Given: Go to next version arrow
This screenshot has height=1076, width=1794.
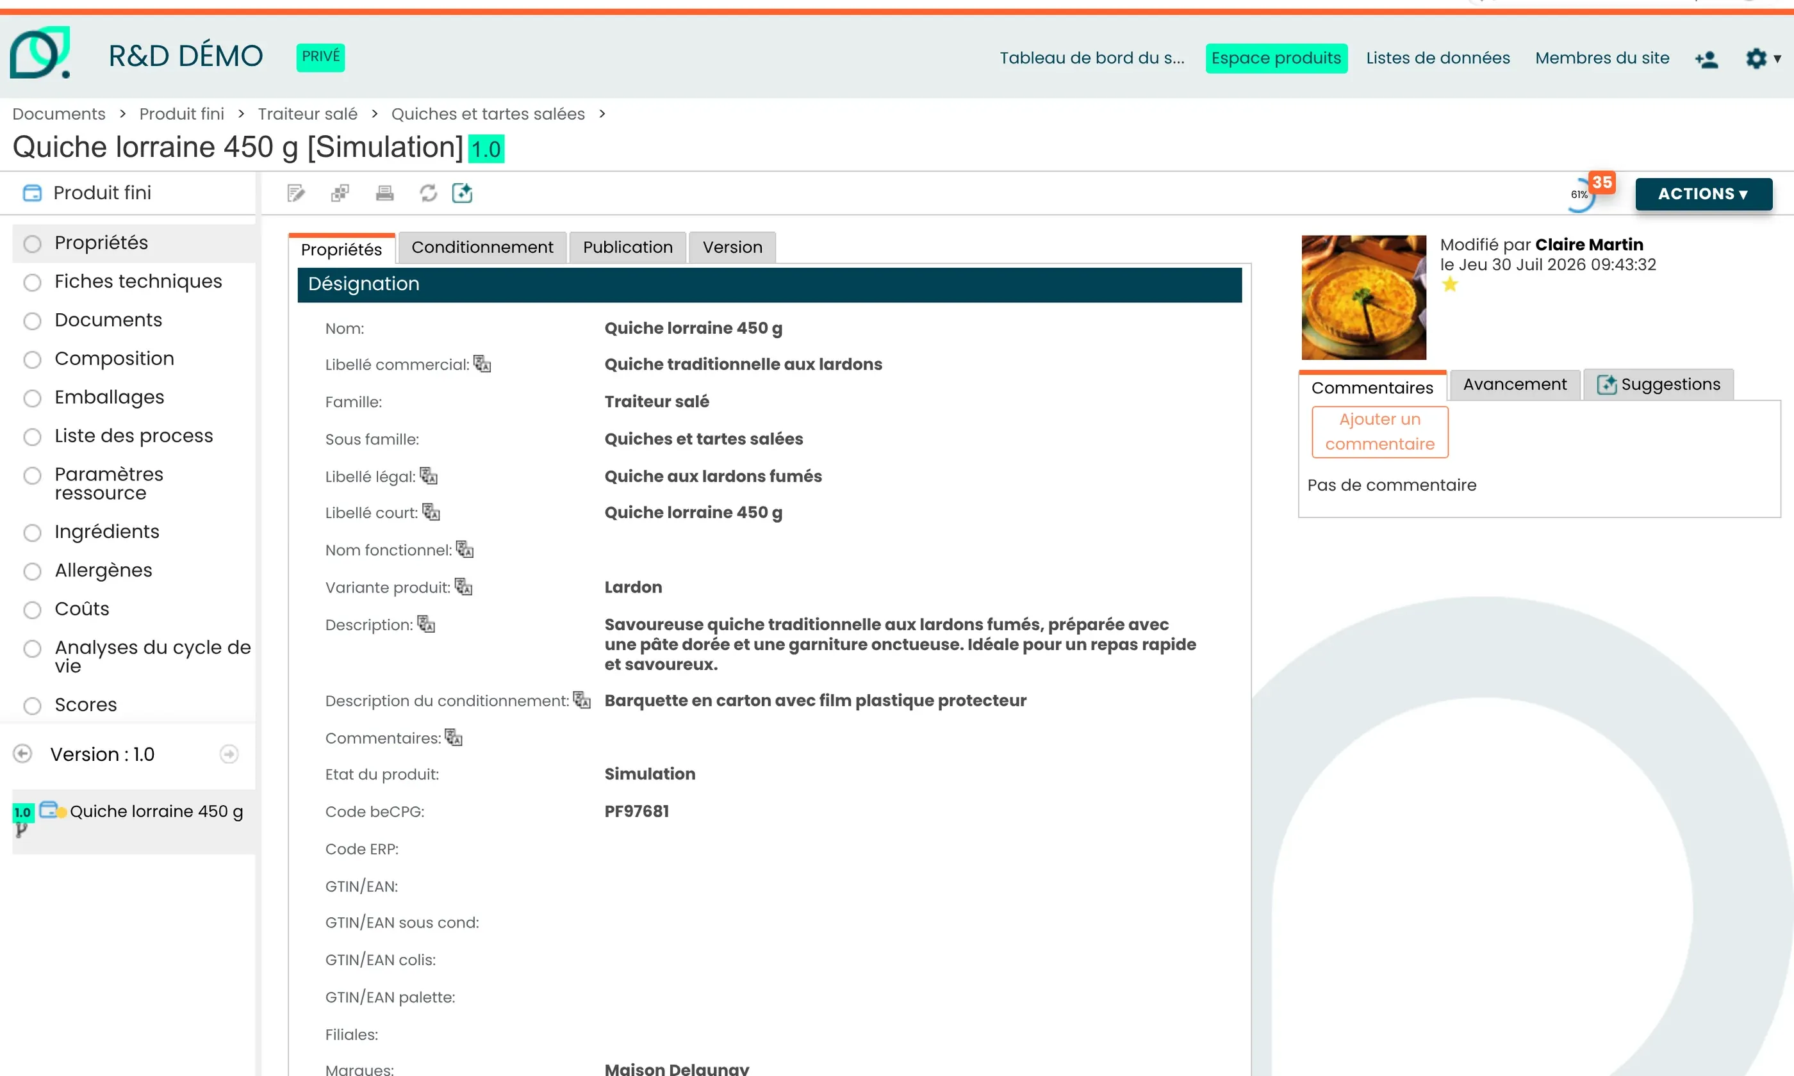Looking at the screenshot, I should 229,754.
